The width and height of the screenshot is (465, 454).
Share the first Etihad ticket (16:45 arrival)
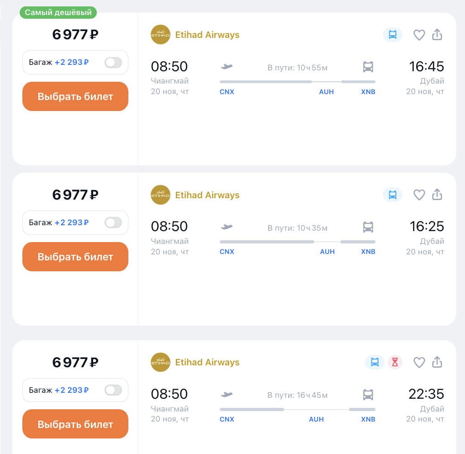coord(437,35)
